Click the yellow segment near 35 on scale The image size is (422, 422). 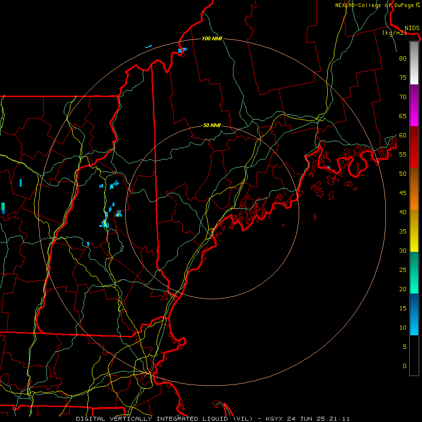[x=414, y=231]
